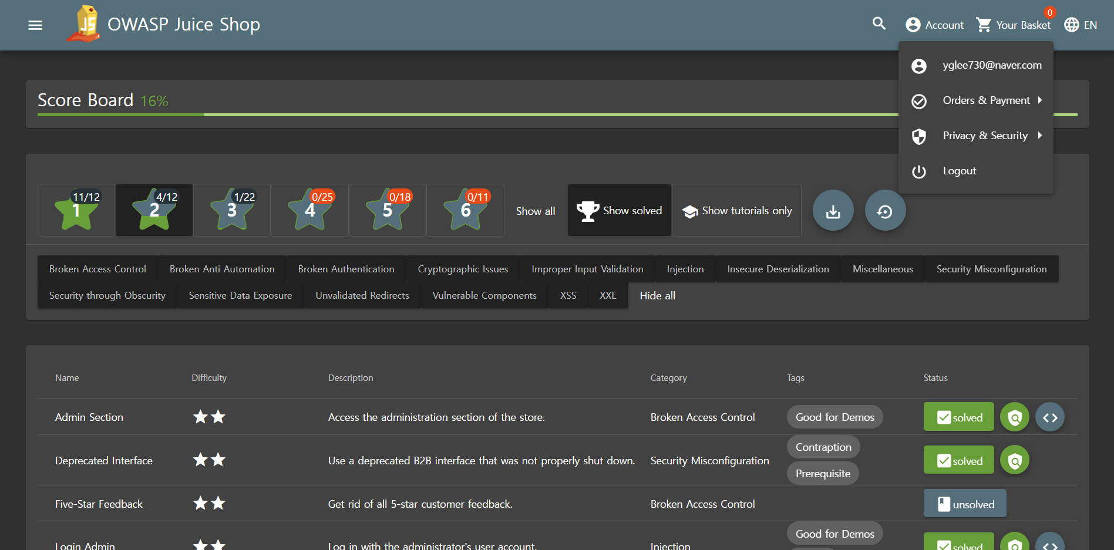Click the Difficulty column header

click(x=209, y=378)
